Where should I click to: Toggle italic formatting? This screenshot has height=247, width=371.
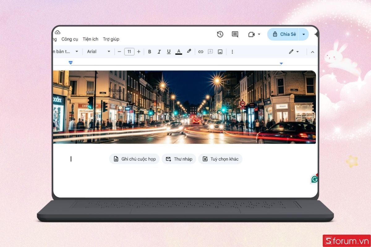(x=159, y=52)
